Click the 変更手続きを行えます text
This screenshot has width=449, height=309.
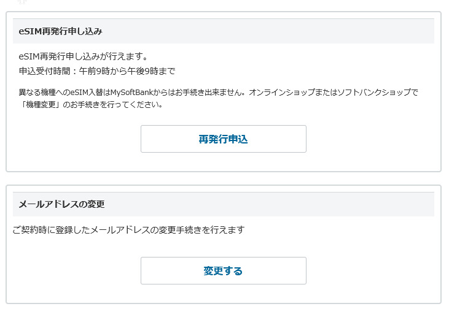pyautogui.click(x=206, y=230)
